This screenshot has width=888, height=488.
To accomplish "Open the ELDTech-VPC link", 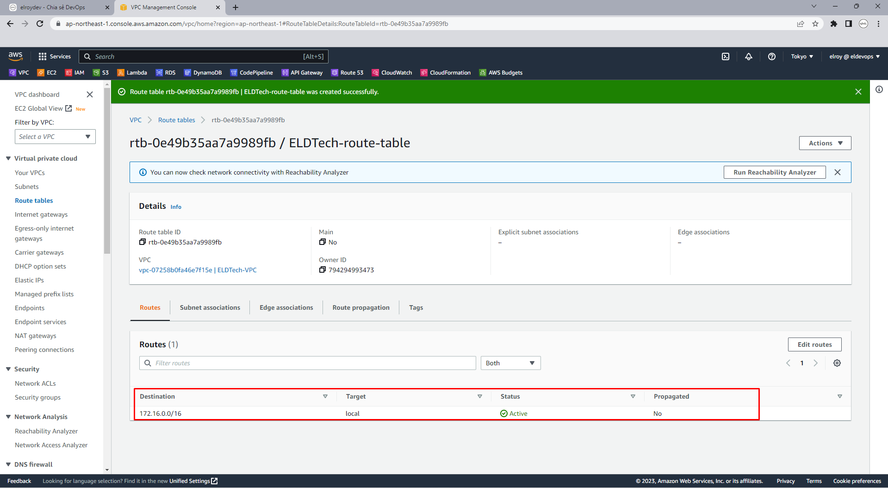I will 198,270.
